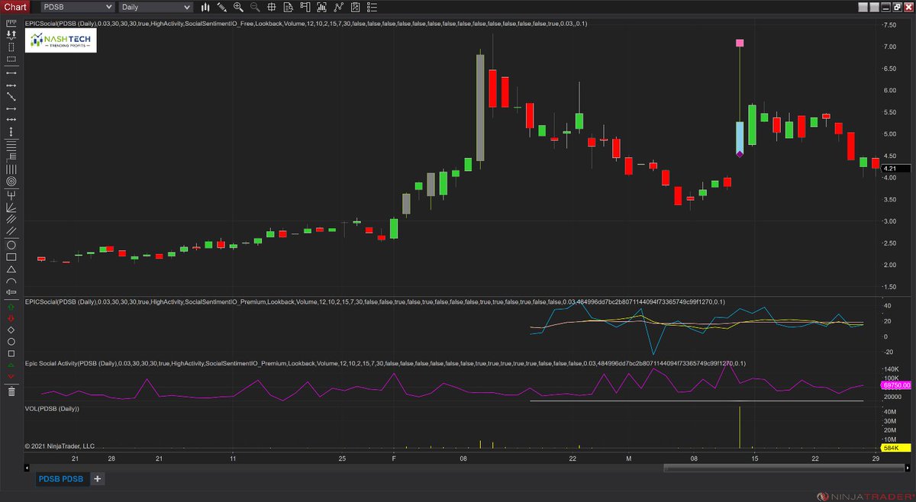Select the Fibonacci retracements tool
916x502 pixels.
pyautogui.click(x=11, y=144)
